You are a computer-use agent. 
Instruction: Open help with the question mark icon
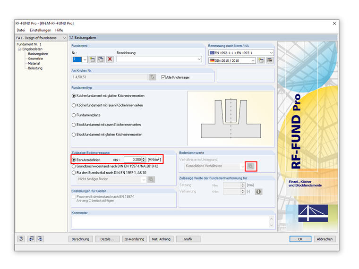tap(21, 239)
